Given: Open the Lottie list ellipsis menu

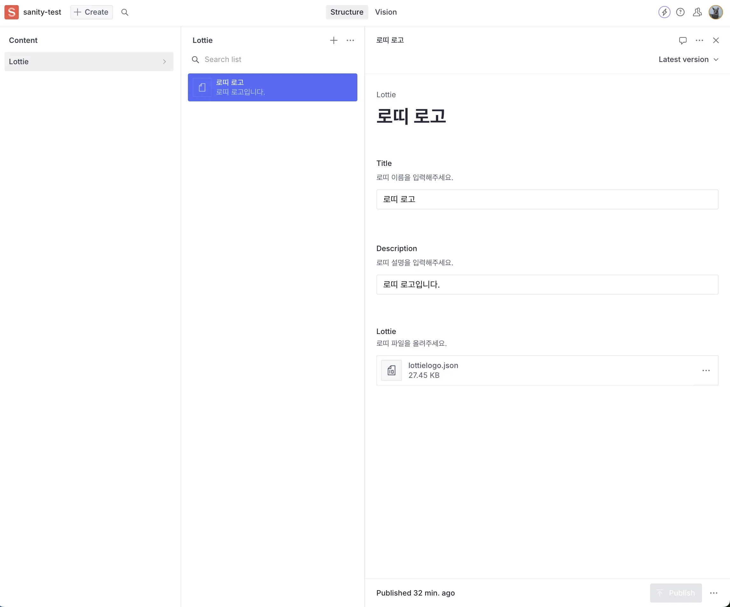Looking at the screenshot, I should click(x=350, y=40).
